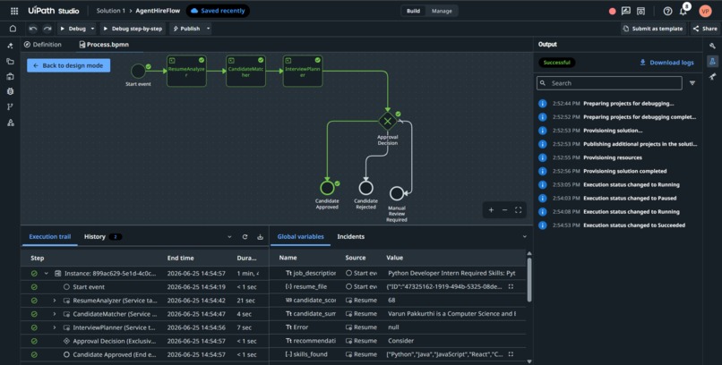
Task: Open the Process.bpmn tab
Action: 104,45
